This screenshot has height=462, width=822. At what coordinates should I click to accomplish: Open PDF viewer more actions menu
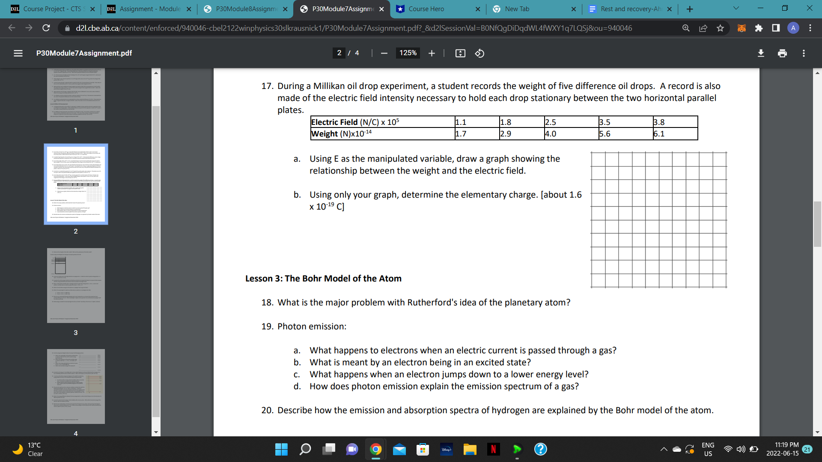coord(804,53)
